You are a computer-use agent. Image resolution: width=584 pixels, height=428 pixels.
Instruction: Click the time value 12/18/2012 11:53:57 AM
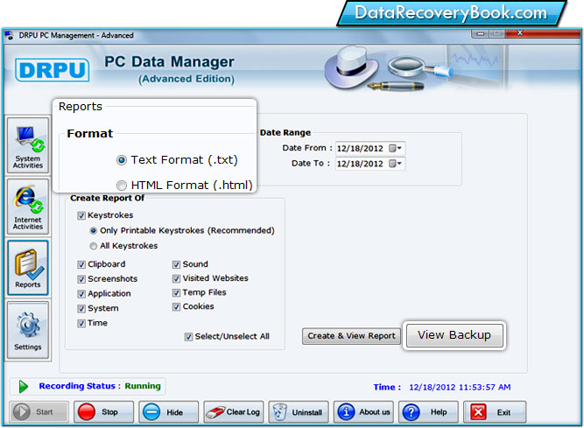coord(460,388)
